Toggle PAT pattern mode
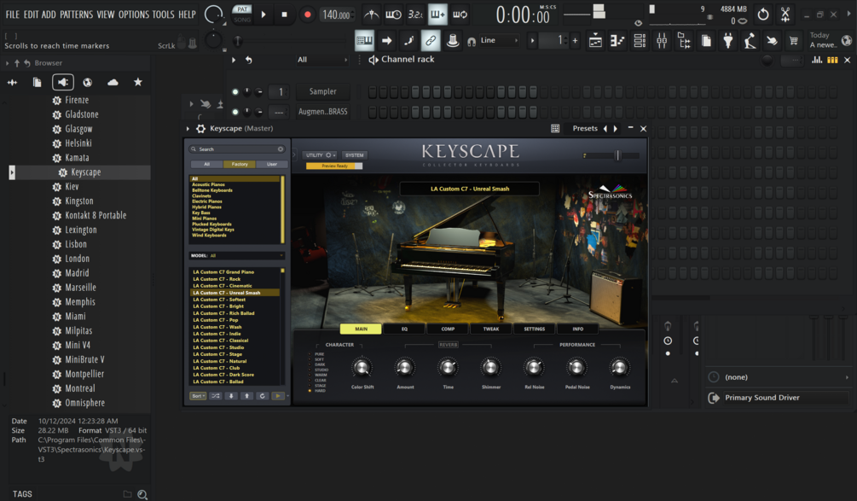857x501 pixels. 242,9
